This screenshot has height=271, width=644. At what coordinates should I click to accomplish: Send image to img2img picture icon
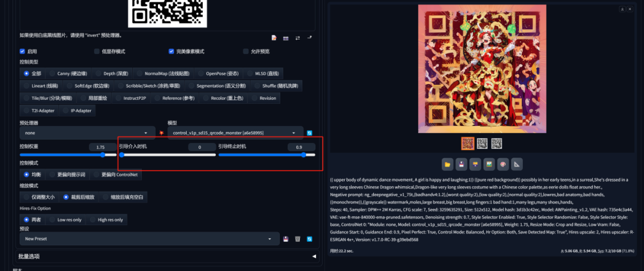tap(489, 165)
